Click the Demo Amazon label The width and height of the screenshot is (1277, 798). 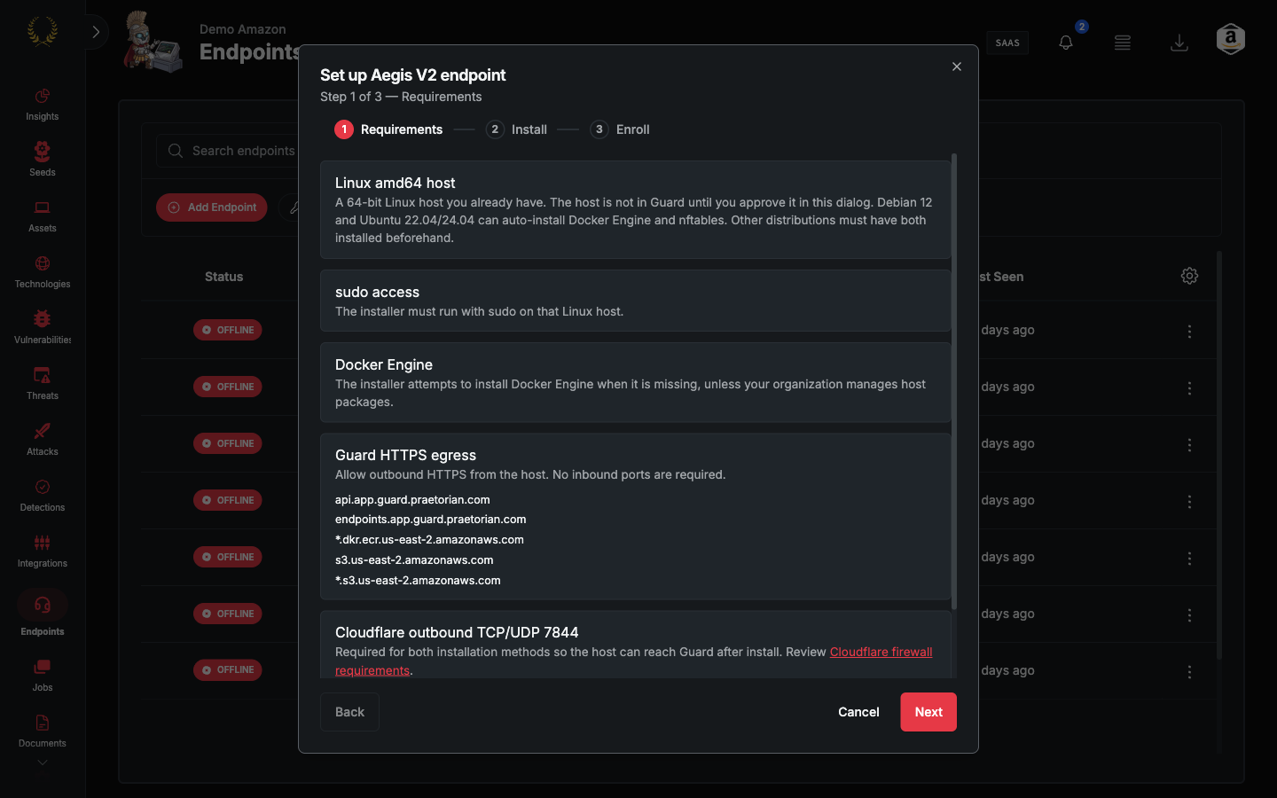pyautogui.click(x=242, y=29)
